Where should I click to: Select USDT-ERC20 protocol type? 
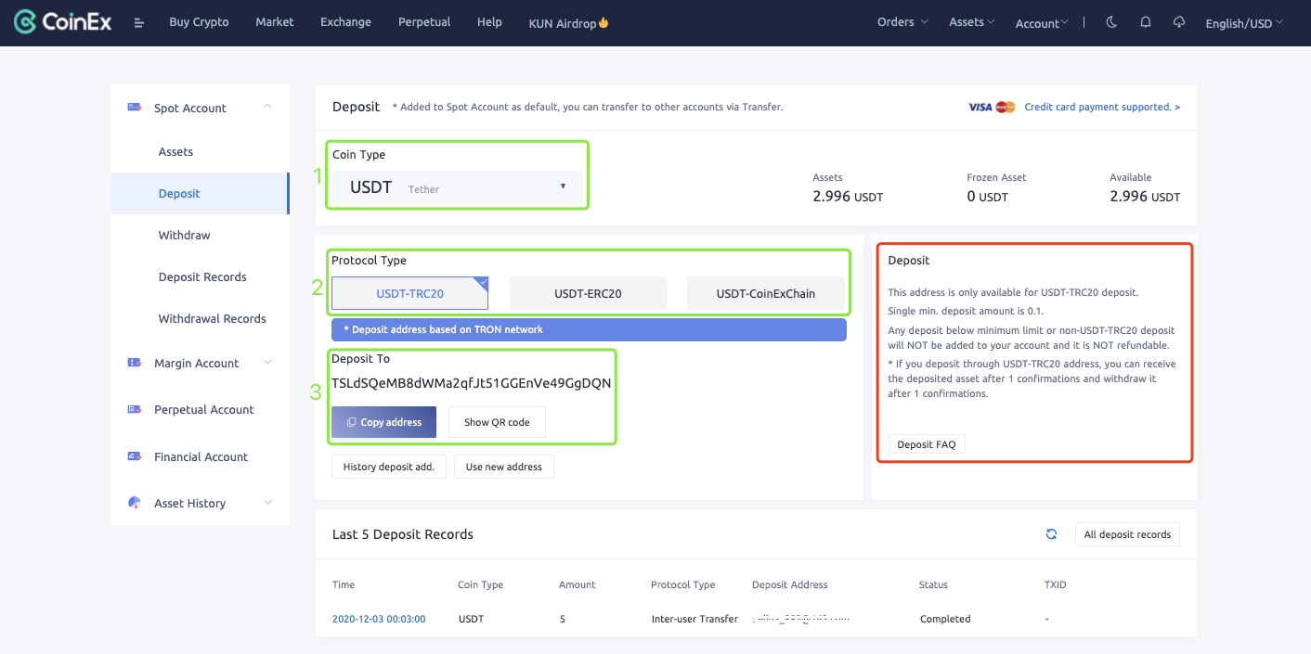(588, 293)
